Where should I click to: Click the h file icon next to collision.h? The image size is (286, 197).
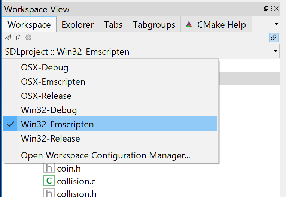pyautogui.click(x=49, y=193)
